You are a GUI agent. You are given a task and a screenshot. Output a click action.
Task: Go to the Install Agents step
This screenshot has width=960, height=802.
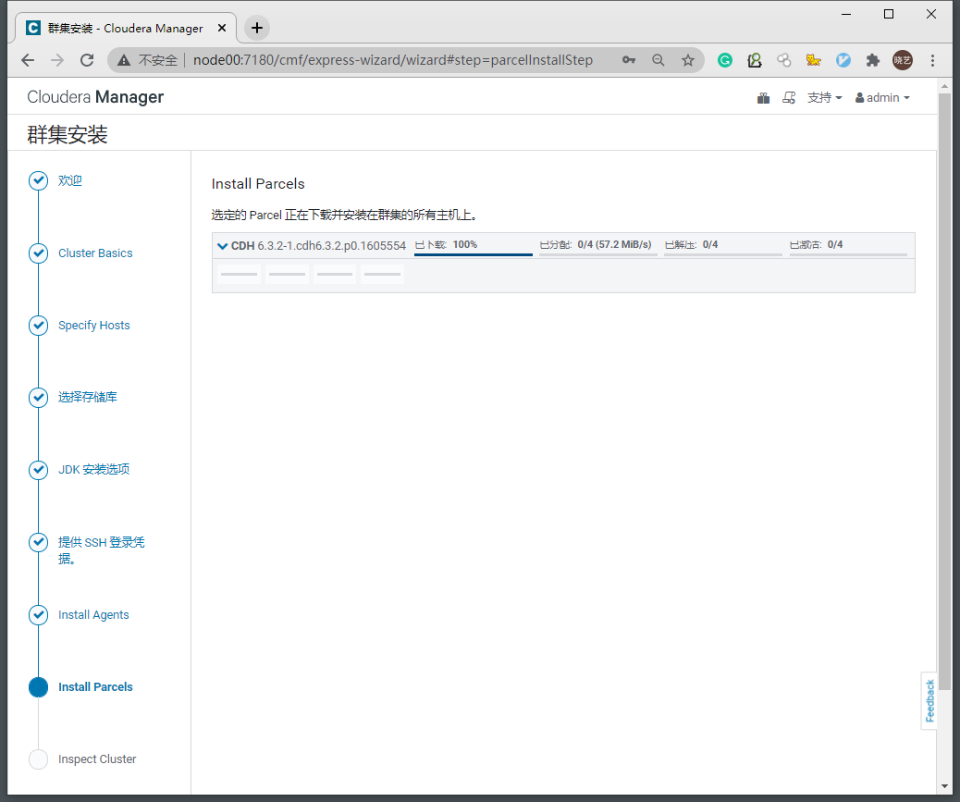point(93,614)
